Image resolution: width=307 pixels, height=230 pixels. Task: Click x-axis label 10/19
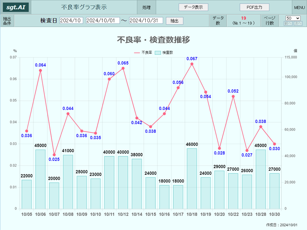click(x=206, y=214)
